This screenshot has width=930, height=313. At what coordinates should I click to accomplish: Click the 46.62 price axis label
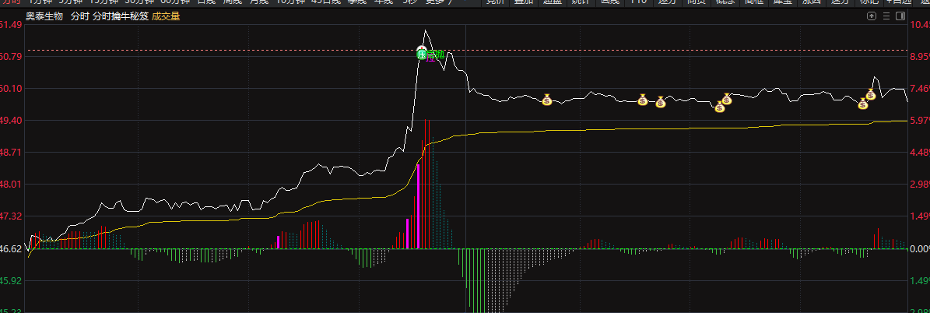[11, 249]
